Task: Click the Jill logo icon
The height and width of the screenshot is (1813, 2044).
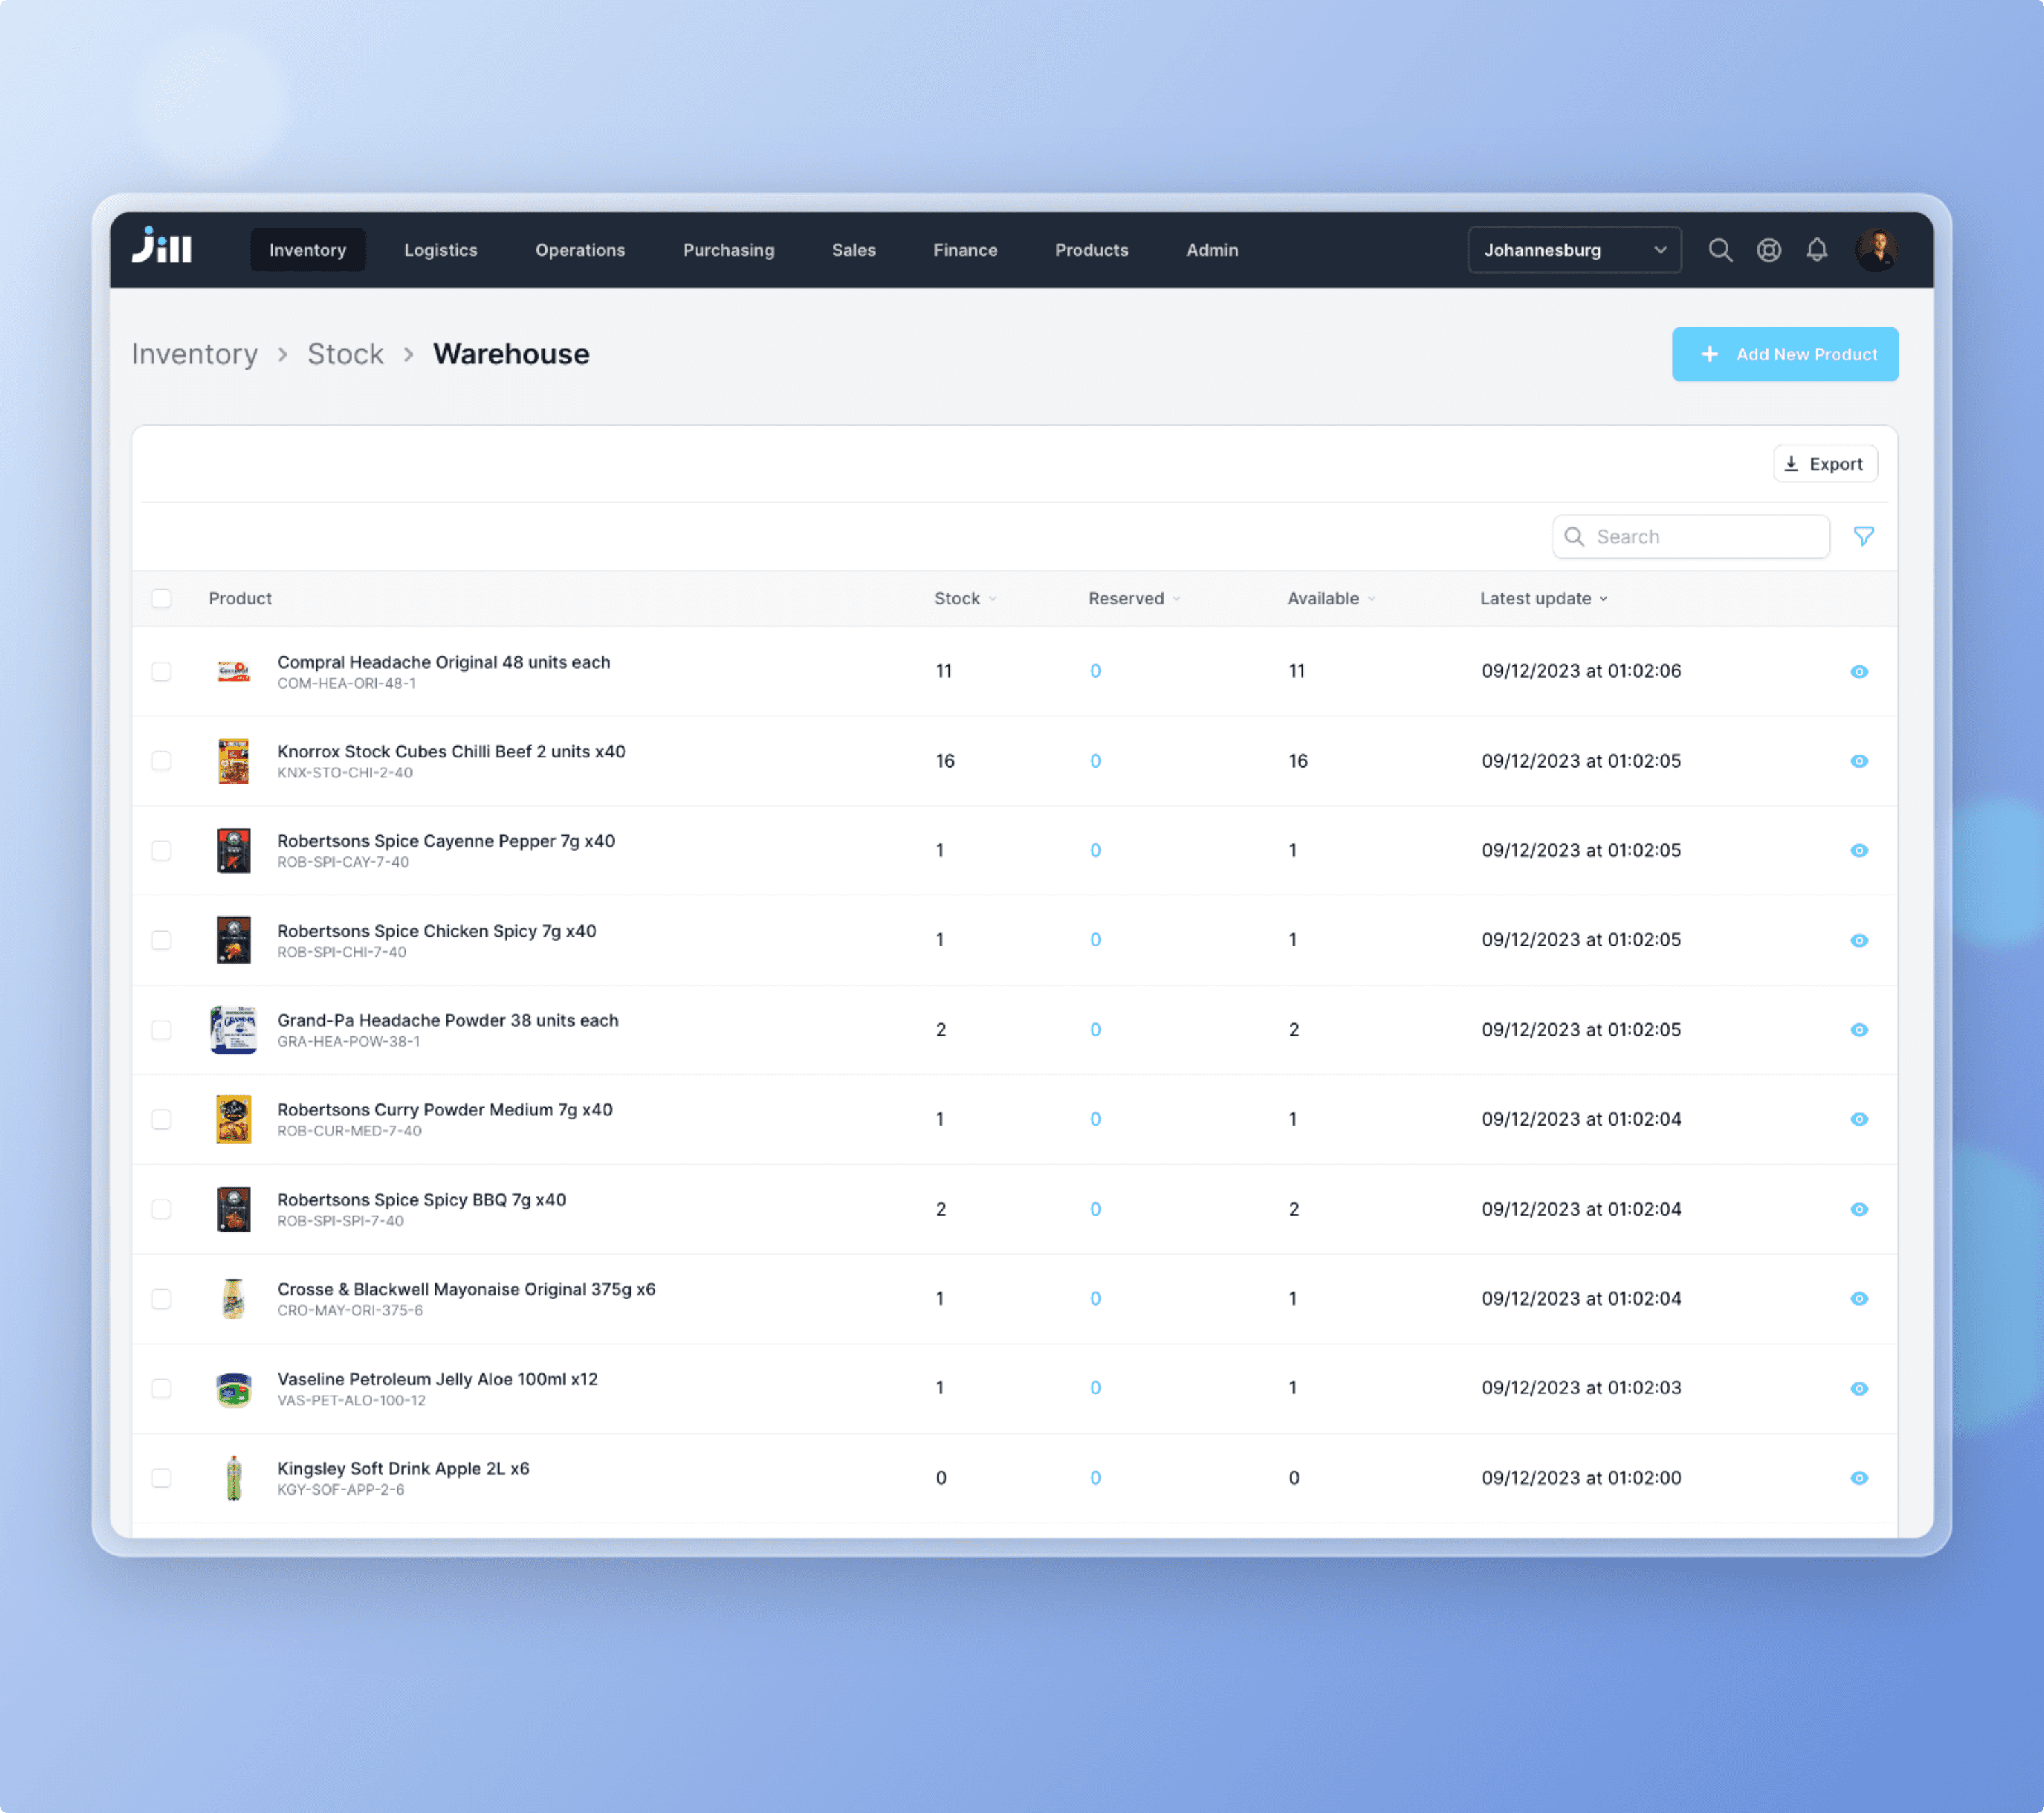Action: tap(162, 247)
